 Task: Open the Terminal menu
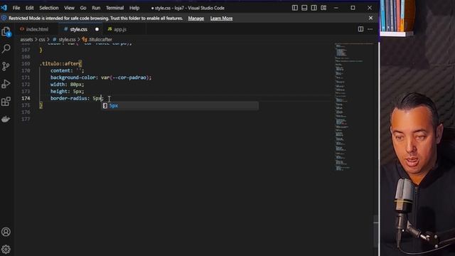pyautogui.click(x=114, y=8)
